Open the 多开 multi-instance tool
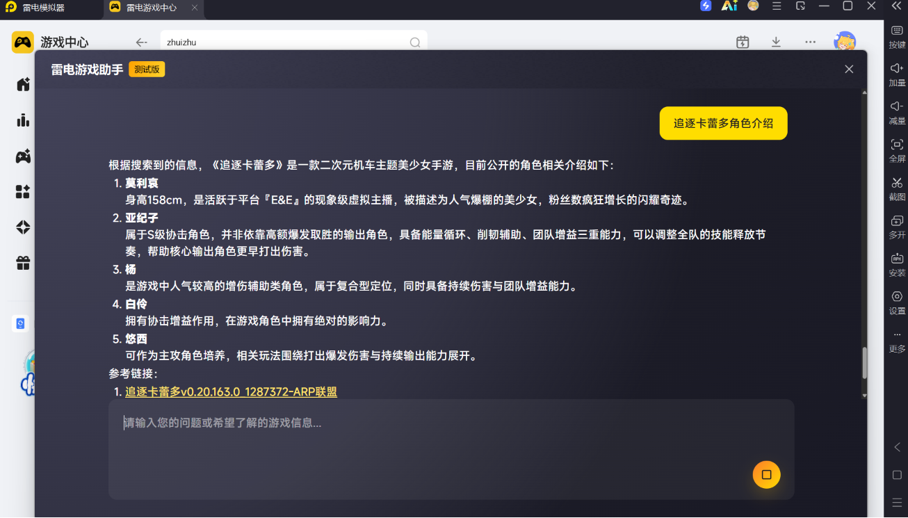 click(x=897, y=227)
